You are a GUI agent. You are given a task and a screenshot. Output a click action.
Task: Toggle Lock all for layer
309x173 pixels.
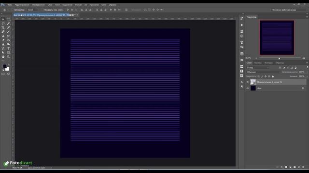pyautogui.click(x=273, y=76)
